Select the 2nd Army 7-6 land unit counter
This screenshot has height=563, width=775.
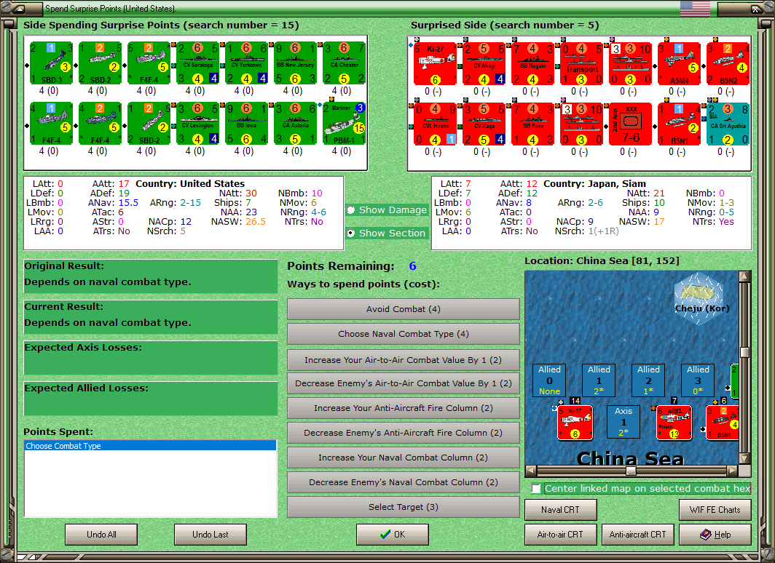pyautogui.click(x=631, y=124)
